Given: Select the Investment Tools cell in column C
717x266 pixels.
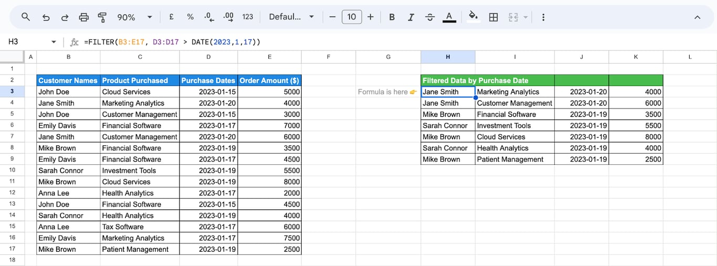Looking at the screenshot, I should point(140,171).
